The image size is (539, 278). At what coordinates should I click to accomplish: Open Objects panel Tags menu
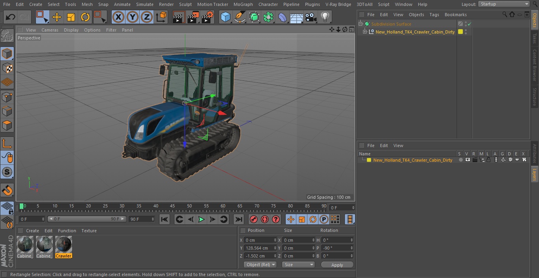(x=434, y=15)
